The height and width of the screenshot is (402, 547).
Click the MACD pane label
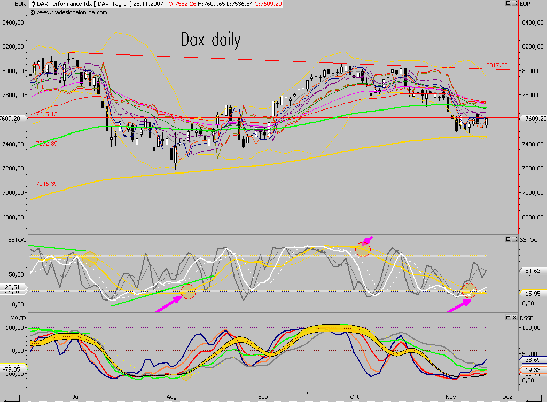click(18, 318)
